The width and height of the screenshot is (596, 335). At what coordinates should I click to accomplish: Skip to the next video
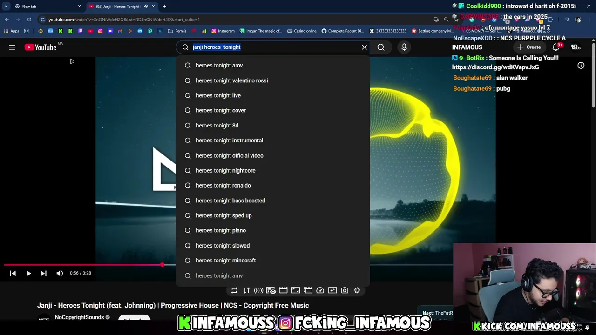pyautogui.click(x=43, y=273)
